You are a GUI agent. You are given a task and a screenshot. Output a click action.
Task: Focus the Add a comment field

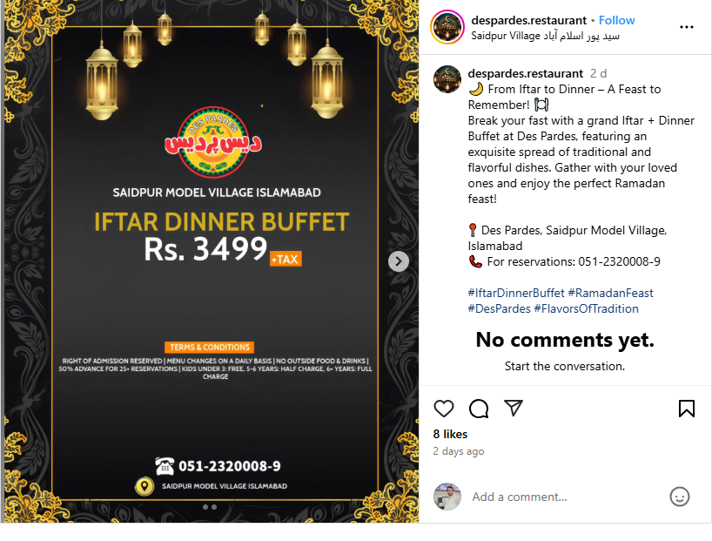tap(563, 497)
